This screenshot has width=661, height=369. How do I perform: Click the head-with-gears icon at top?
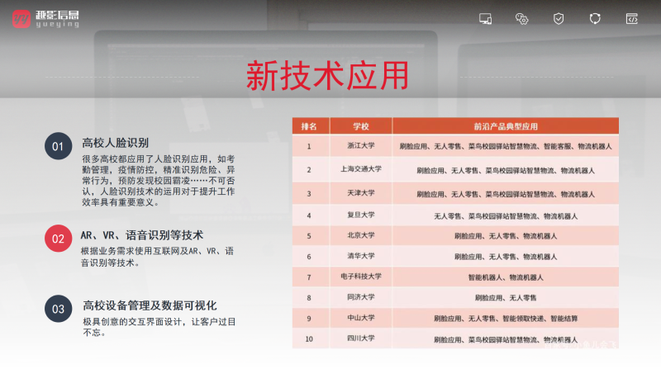tap(521, 19)
